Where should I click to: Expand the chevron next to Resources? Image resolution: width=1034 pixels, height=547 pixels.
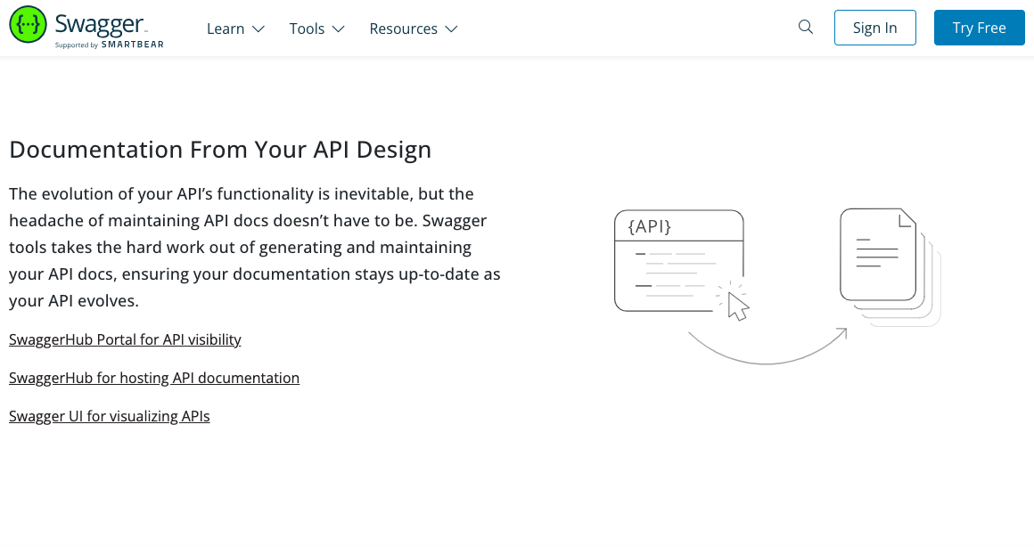tap(452, 29)
